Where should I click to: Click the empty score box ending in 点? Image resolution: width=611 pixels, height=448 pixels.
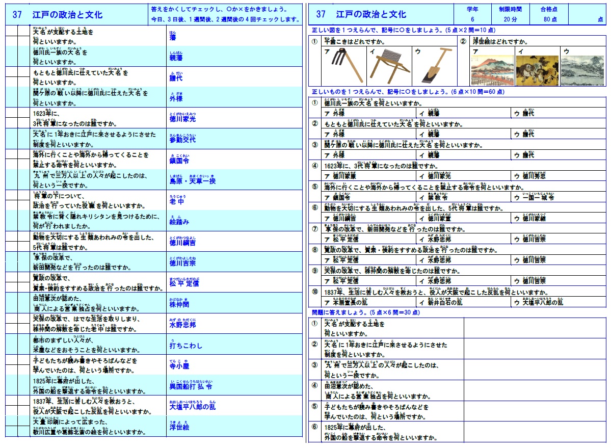pyautogui.click(x=587, y=14)
